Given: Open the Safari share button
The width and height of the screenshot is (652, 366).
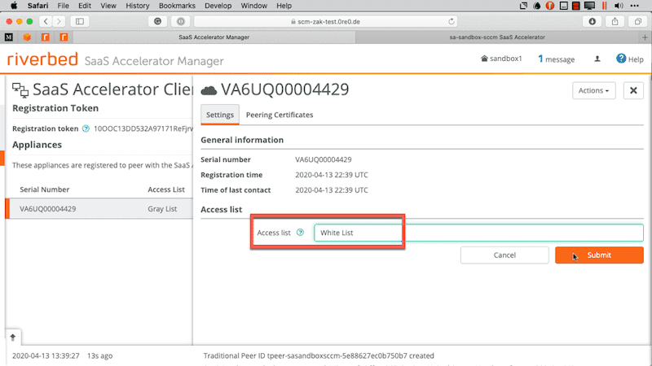Looking at the screenshot, I should 615,21.
